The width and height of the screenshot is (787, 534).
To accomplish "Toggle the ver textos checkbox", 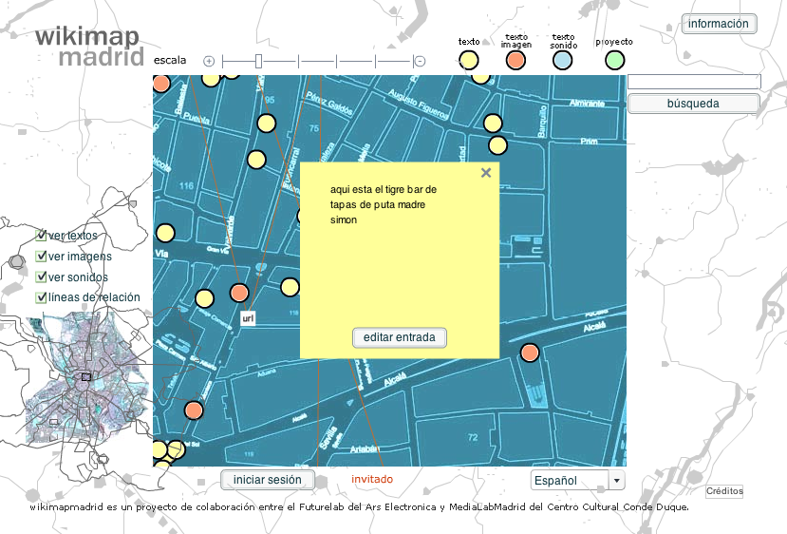I will tap(41, 235).
